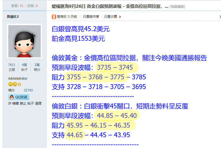The height and width of the screenshot is (148, 221).
Task: View the user's 4萬 帖子 count
Action: (24, 67)
